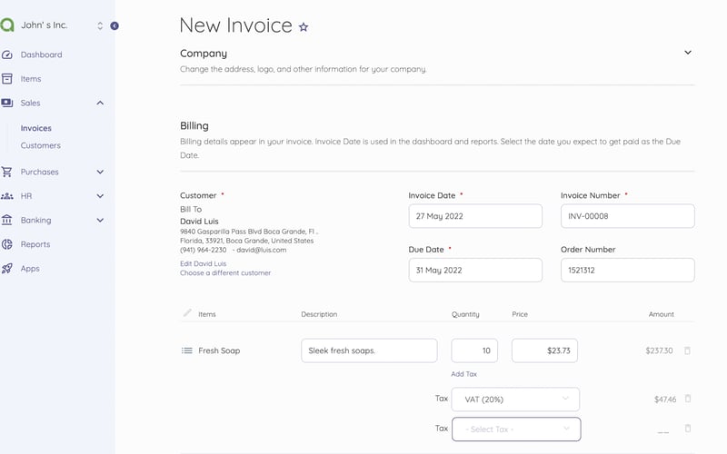Click the david@luis.com email text
The width and height of the screenshot is (727, 454).
pyautogui.click(x=261, y=250)
